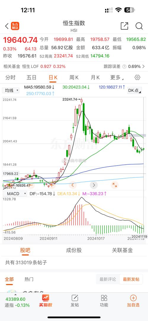
Task: Tap the 相关基金 label
Action: pos(12,66)
